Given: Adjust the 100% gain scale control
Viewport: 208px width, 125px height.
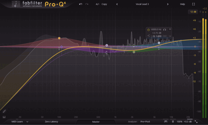Looking at the screenshot, I should [x=179, y=122].
